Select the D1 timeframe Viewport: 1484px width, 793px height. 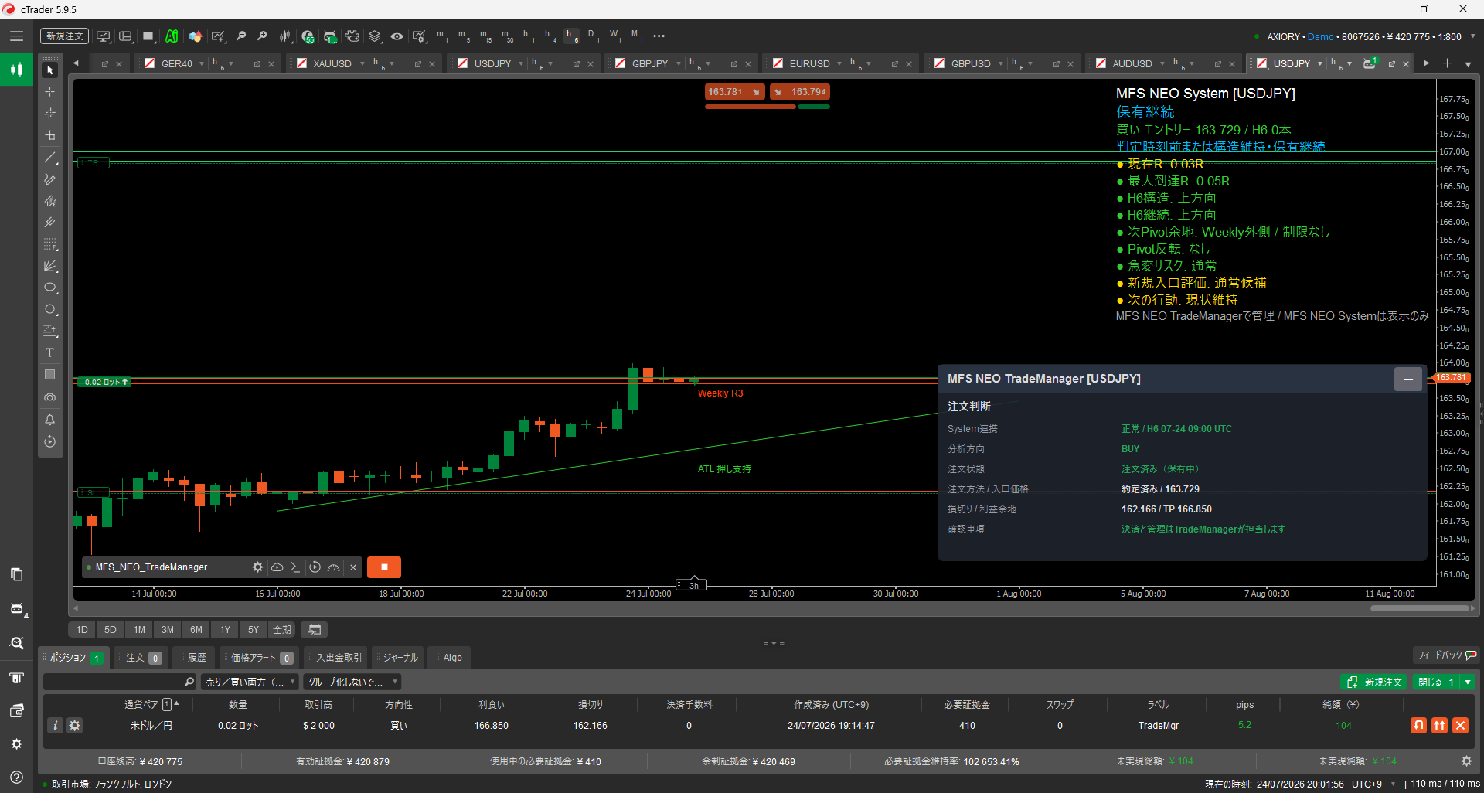592,36
